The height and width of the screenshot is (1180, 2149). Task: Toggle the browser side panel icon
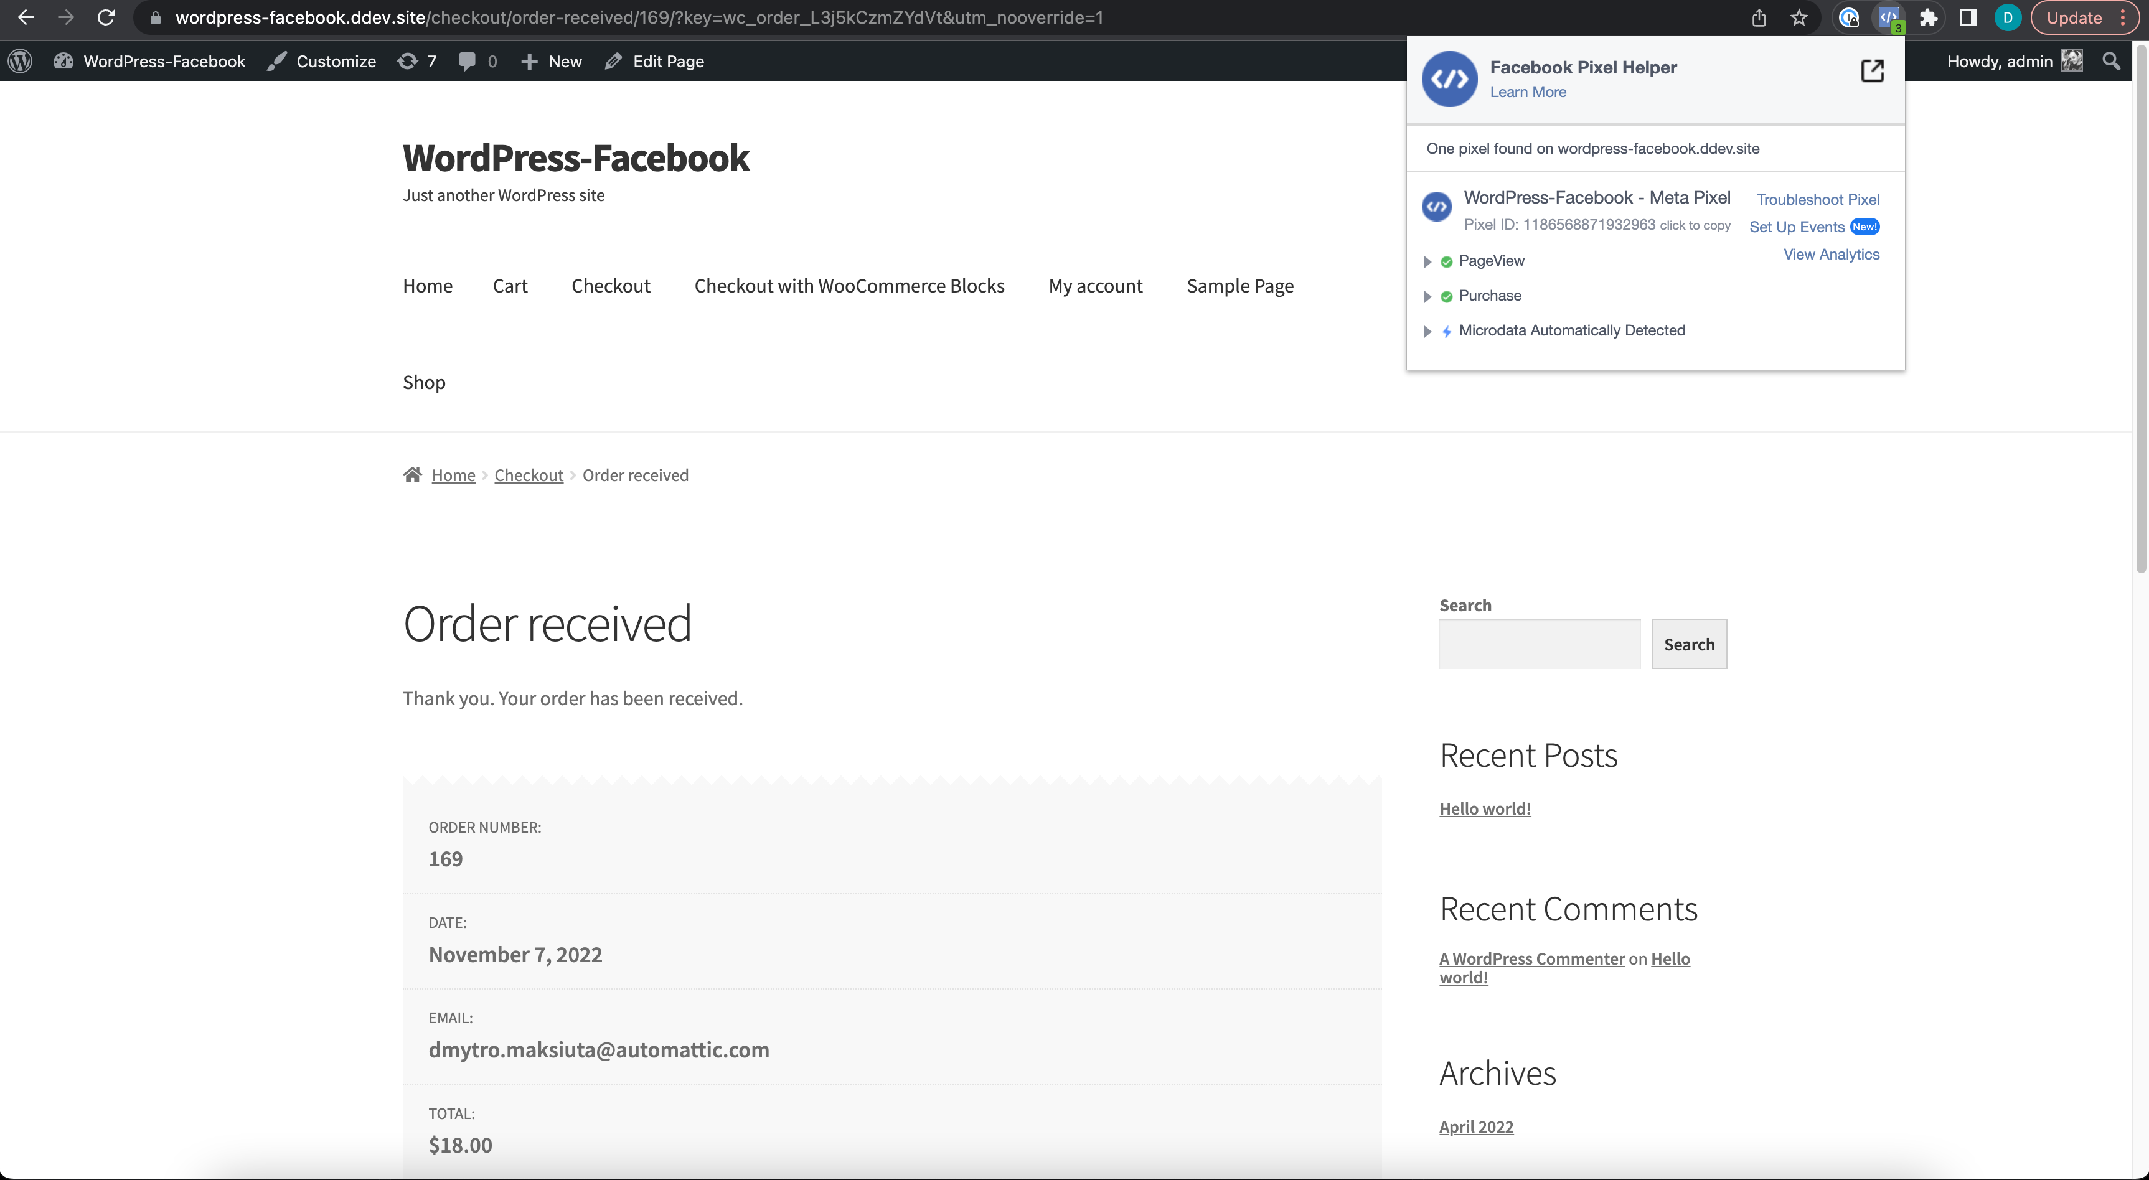(1968, 17)
